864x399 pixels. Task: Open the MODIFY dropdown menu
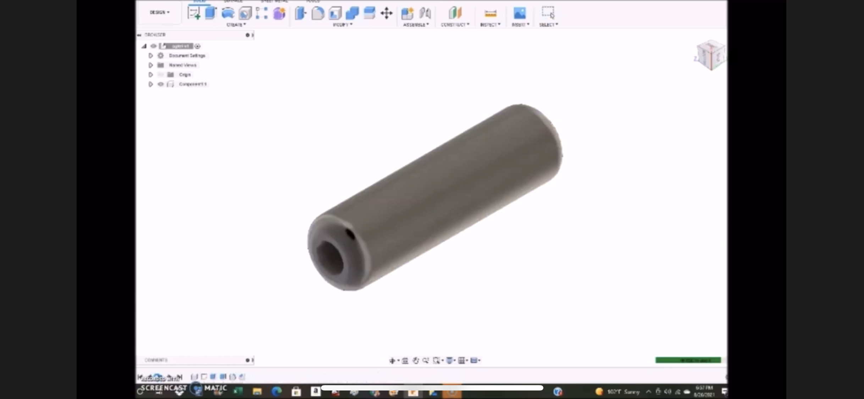pos(343,24)
